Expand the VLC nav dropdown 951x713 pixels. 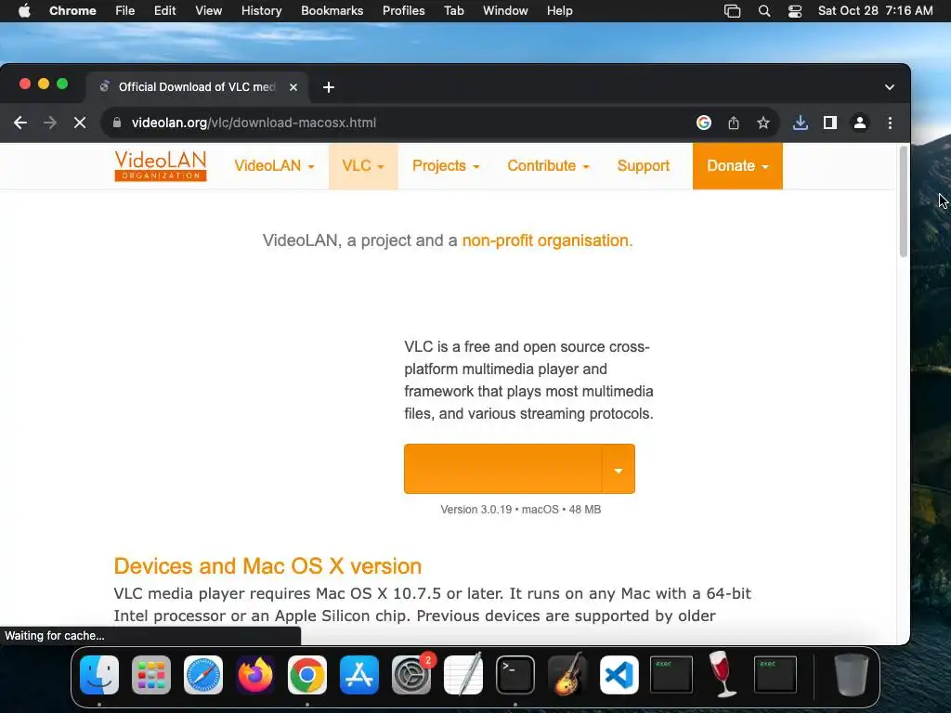pos(363,166)
